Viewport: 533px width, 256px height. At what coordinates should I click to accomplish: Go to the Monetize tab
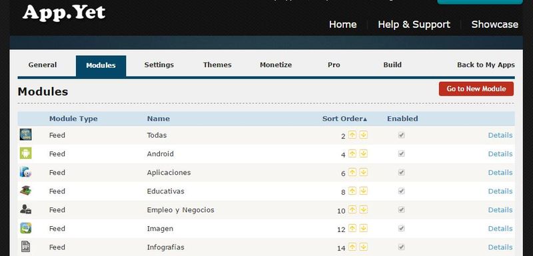[276, 64]
